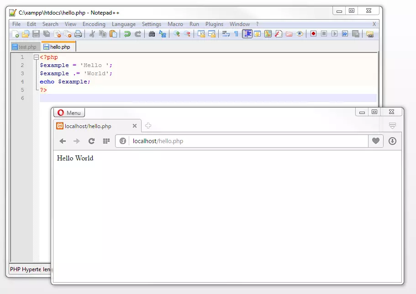Open Find with the binoculars toolbar icon

(x=152, y=33)
